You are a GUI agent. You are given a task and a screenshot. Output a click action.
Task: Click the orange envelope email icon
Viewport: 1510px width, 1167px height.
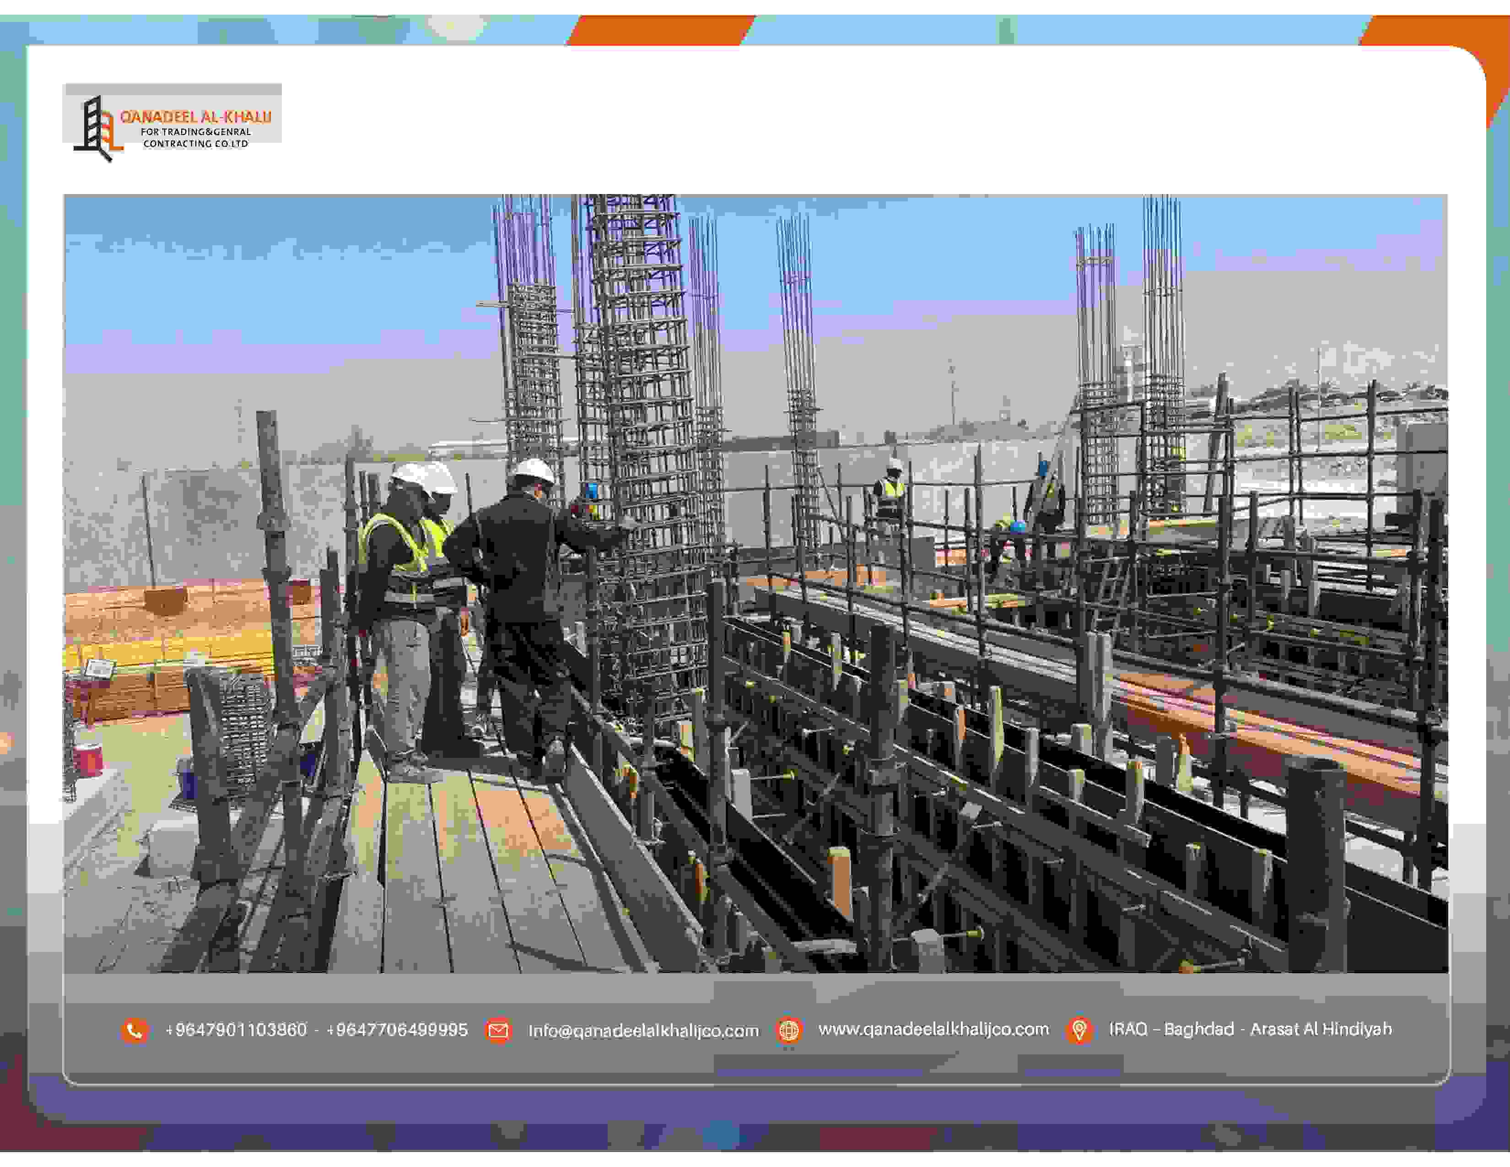click(x=498, y=1031)
